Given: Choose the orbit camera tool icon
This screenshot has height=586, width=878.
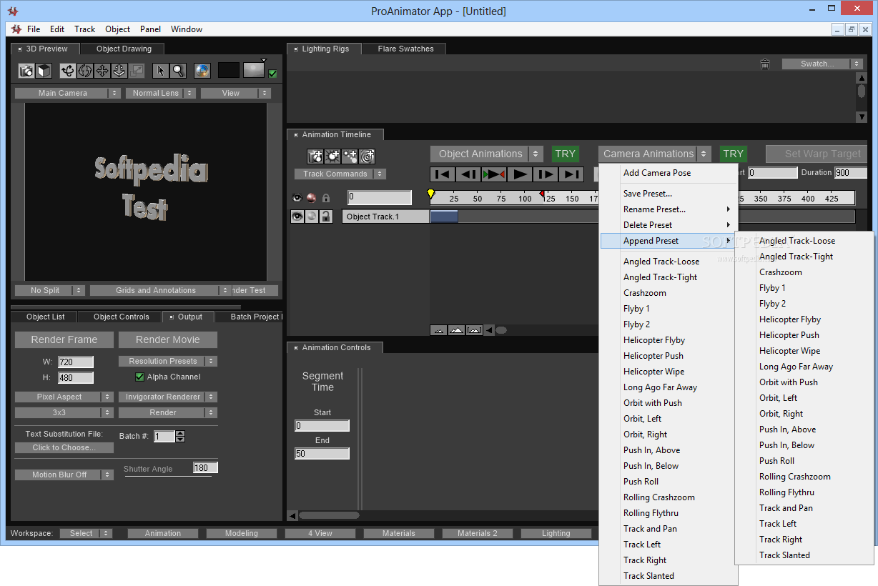Looking at the screenshot, I should pyautogui.click(x=68, y=71).
